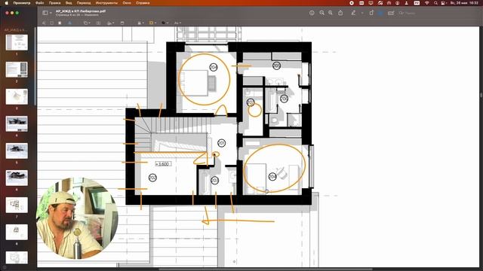This screenshot has width=483, height=271.
Task: Click the adjust size markup icon
Action: [x=122, y=23]
